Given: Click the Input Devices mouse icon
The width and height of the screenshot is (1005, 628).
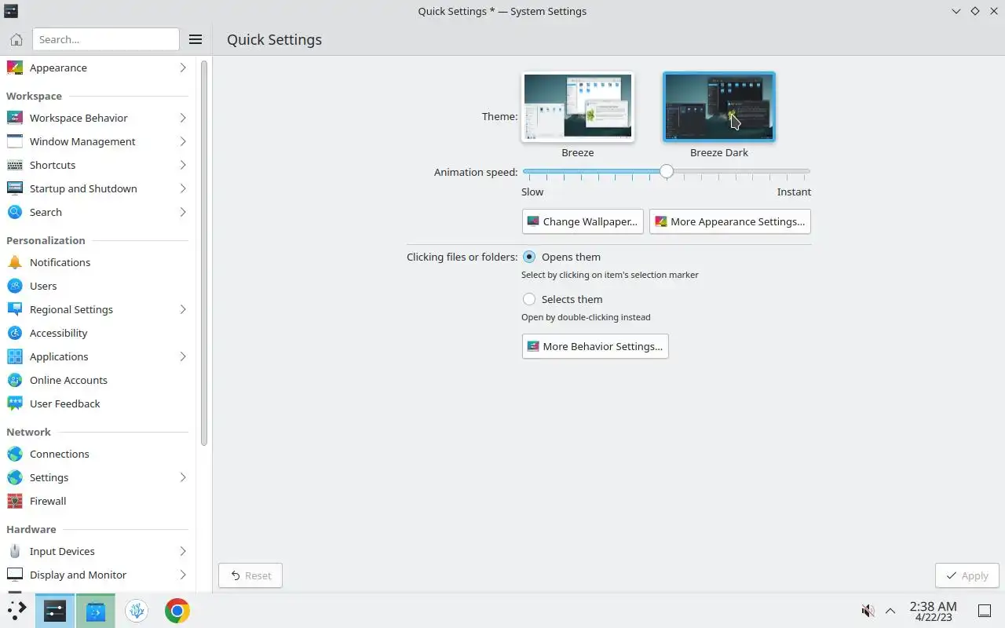Looking at the screenshot, I should click(14, 551).
